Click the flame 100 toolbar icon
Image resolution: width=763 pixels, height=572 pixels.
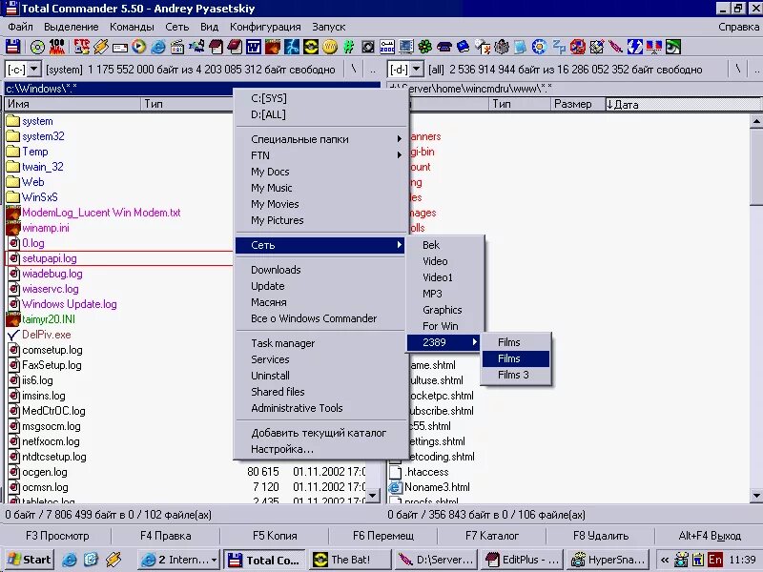point(56,47)
